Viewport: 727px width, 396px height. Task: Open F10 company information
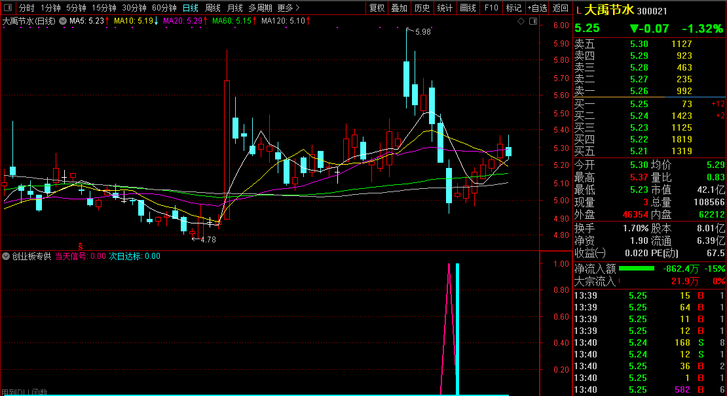491,8
